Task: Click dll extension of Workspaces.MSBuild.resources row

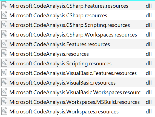Action: point(149,102)
